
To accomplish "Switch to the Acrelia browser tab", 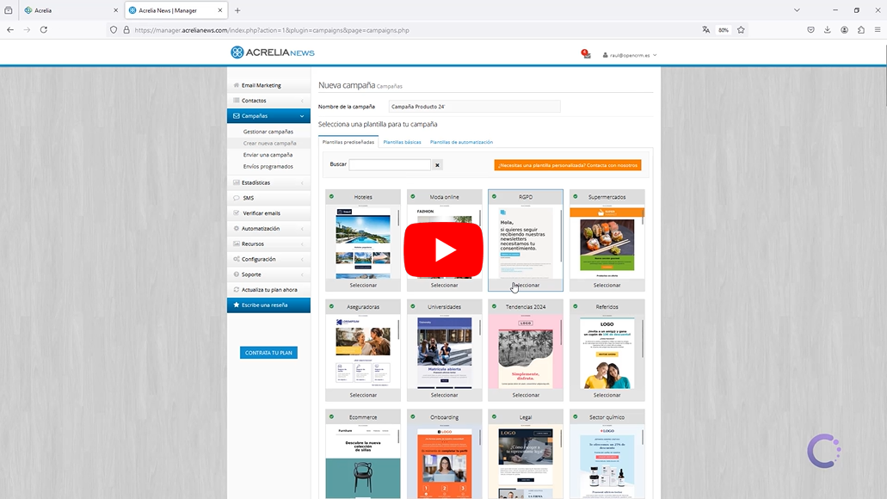I will (71, 10).
